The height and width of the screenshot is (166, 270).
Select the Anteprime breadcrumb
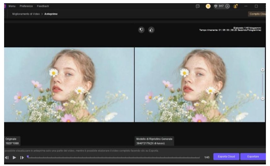pos(51,14)
